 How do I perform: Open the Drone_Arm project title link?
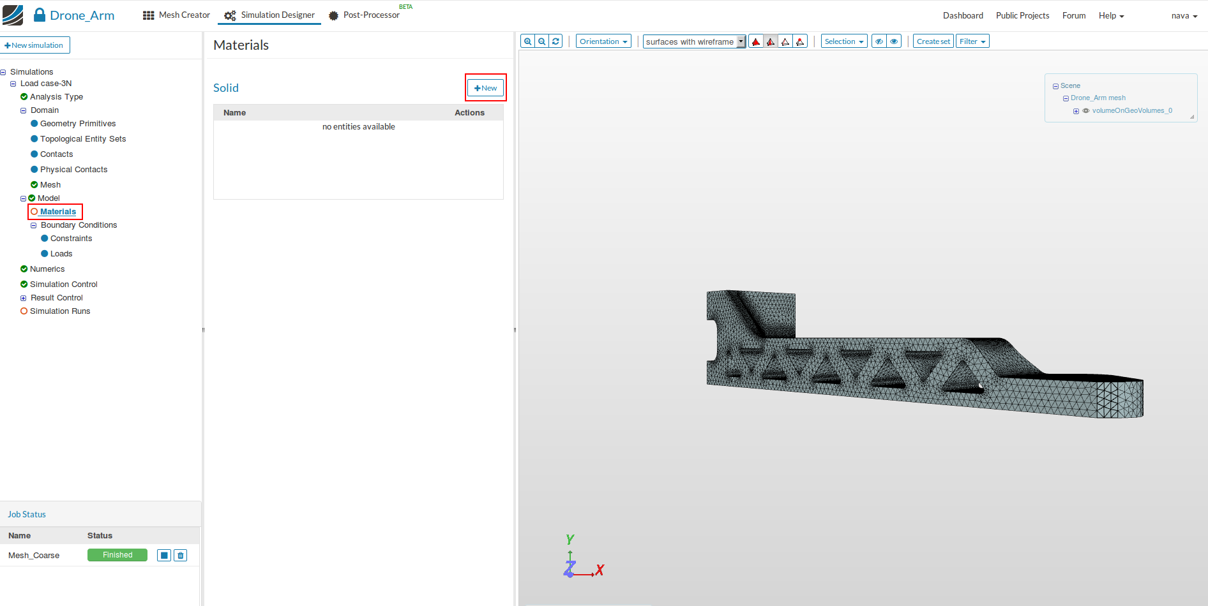pos(82,15)
